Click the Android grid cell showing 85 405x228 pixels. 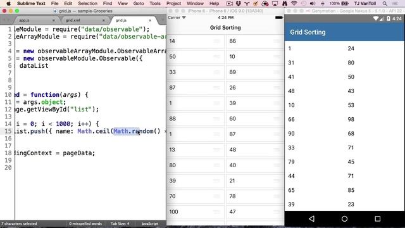(x=351, y=190)
